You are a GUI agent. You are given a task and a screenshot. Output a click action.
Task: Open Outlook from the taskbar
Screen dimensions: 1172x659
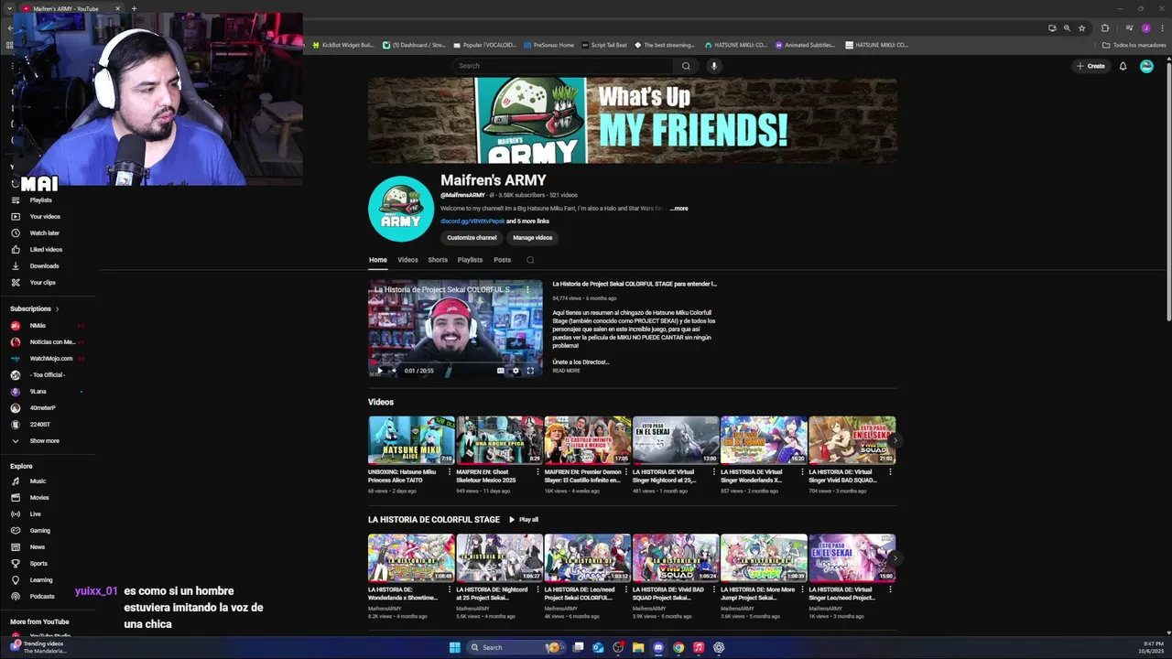tap(598, 648)
